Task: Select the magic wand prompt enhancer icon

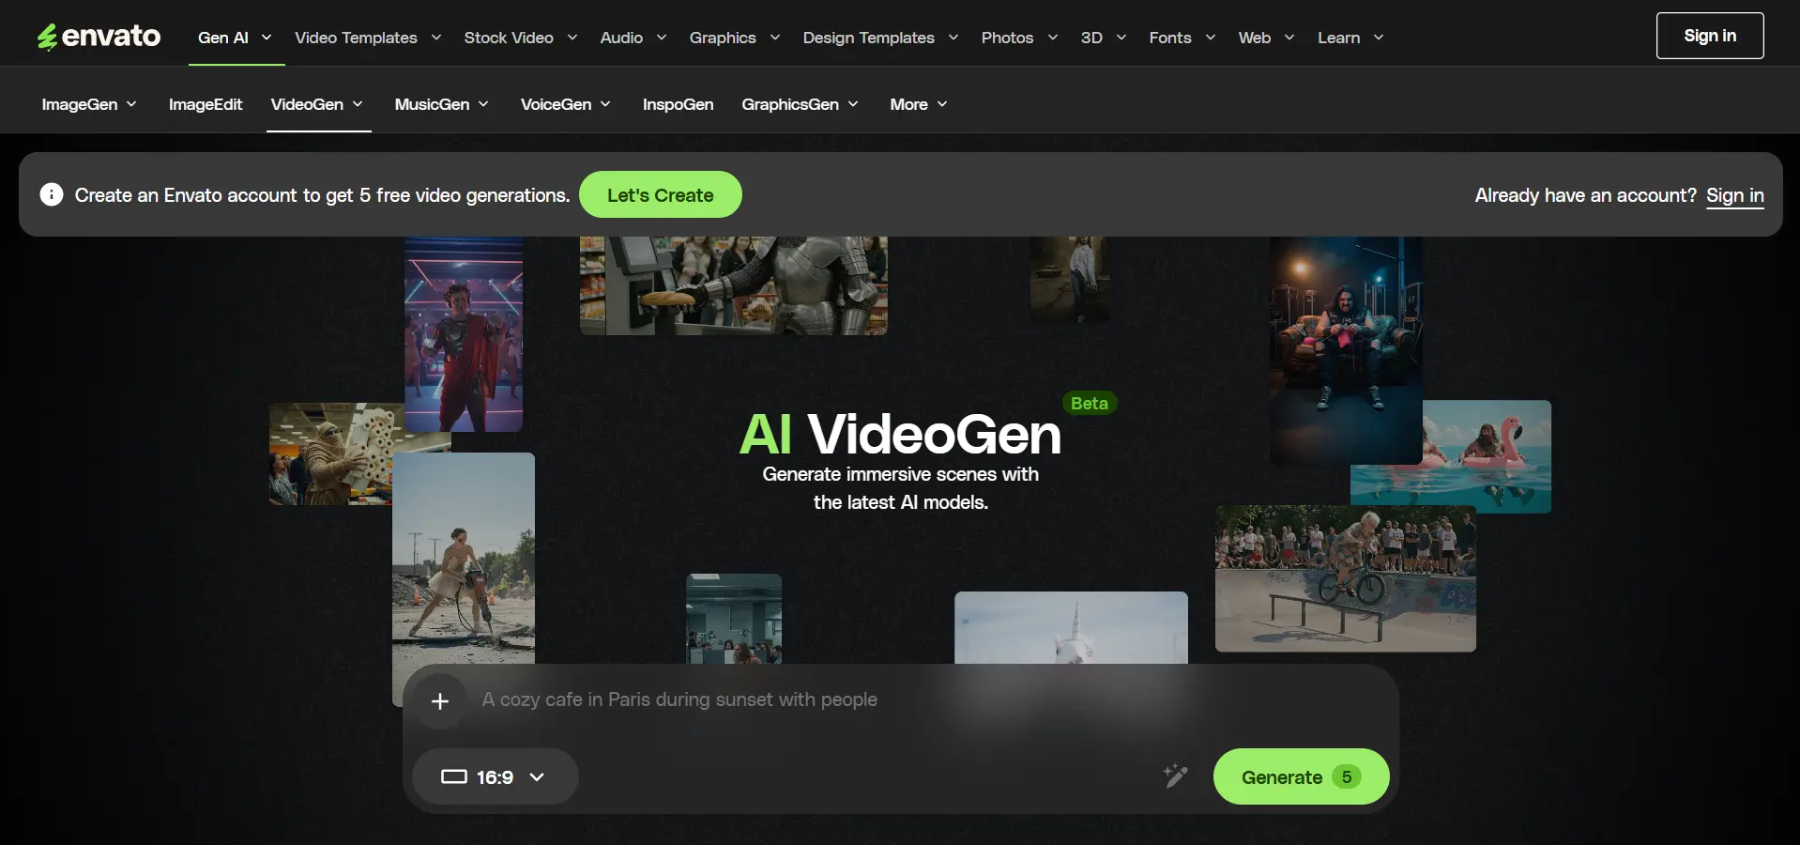Action: [1175, 776]
